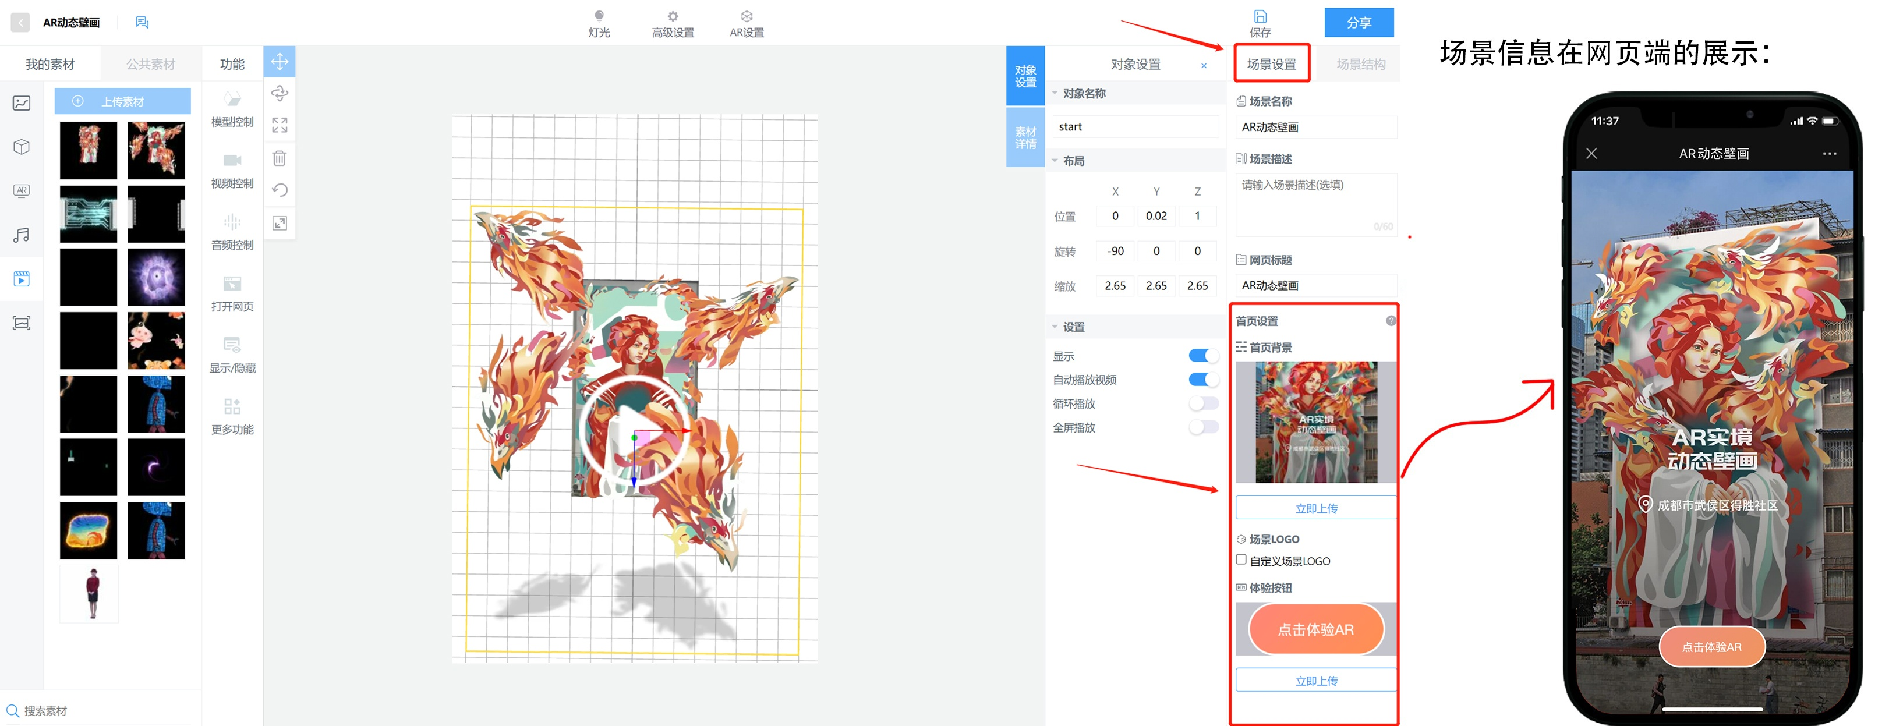Open the 3D model asset category icon
The height and width of the screenshot is (726, 1889).
point(22,147)
